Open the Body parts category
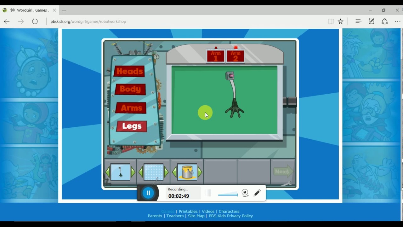This screenshot has width=403, height=227. [x=130, y=89]
